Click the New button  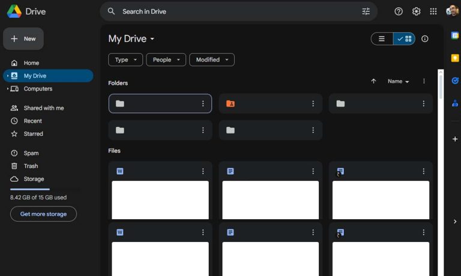(x=23, y=39)
